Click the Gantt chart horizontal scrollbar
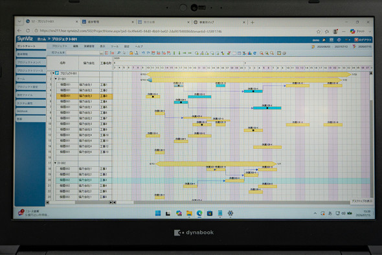The image size is (382, 255). point(231,203)
